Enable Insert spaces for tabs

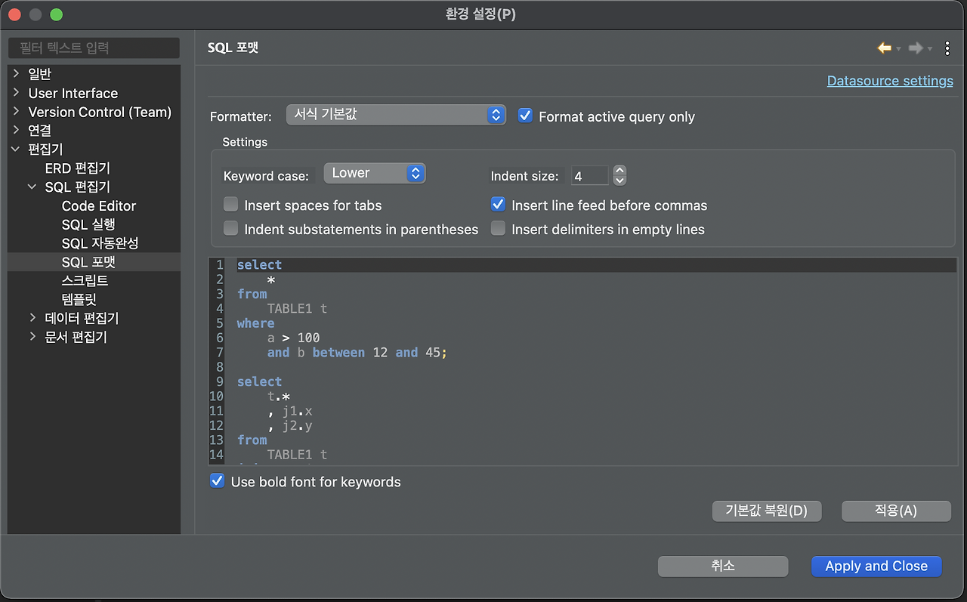231,205
